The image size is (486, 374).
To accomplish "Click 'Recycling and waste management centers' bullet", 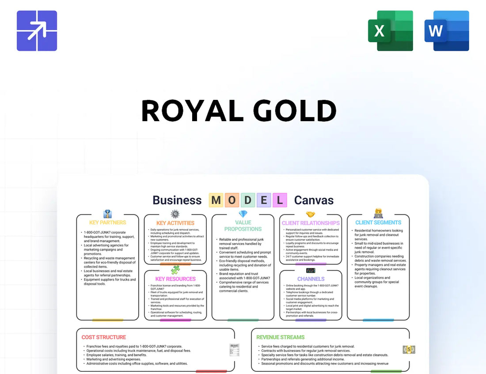I will coord(110,262).
